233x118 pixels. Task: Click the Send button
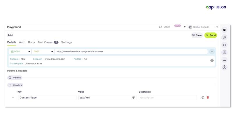211,35
